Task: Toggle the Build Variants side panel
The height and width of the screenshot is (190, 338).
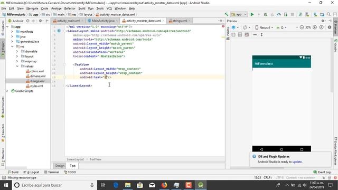Action: (x=3, y=107)
